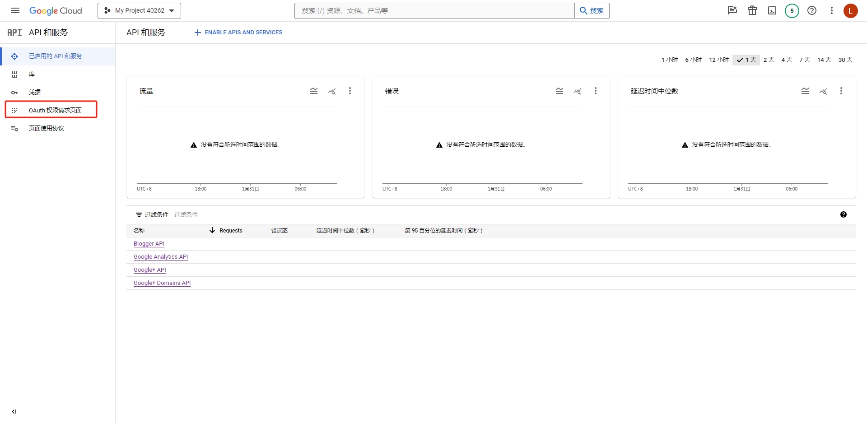Screen dimensions: 867x423
Task: Open more options on 流量 chart
Action: 350,91
